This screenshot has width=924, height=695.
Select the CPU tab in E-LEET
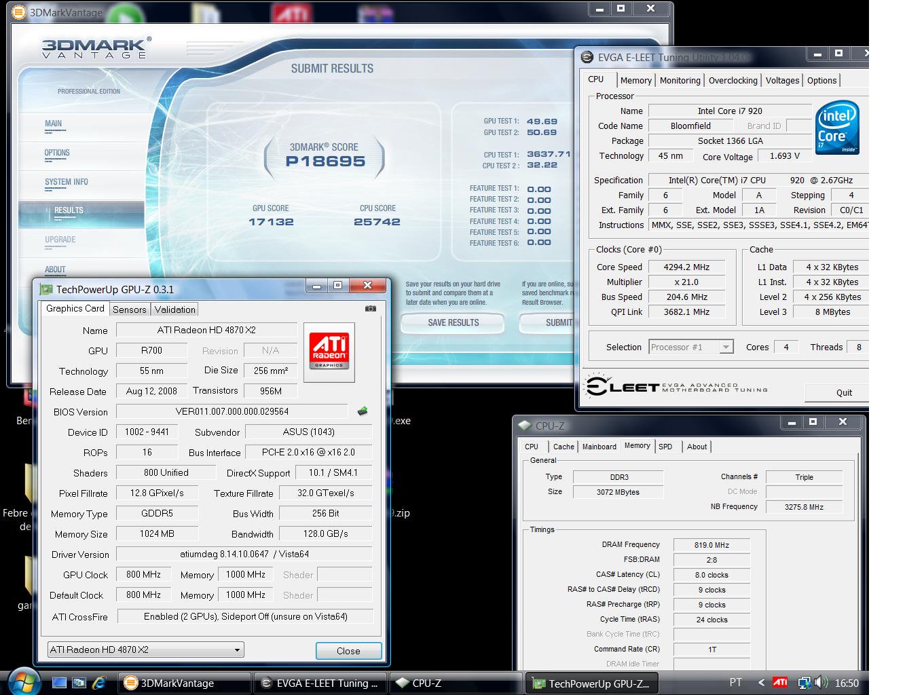[x=596, y=79]
